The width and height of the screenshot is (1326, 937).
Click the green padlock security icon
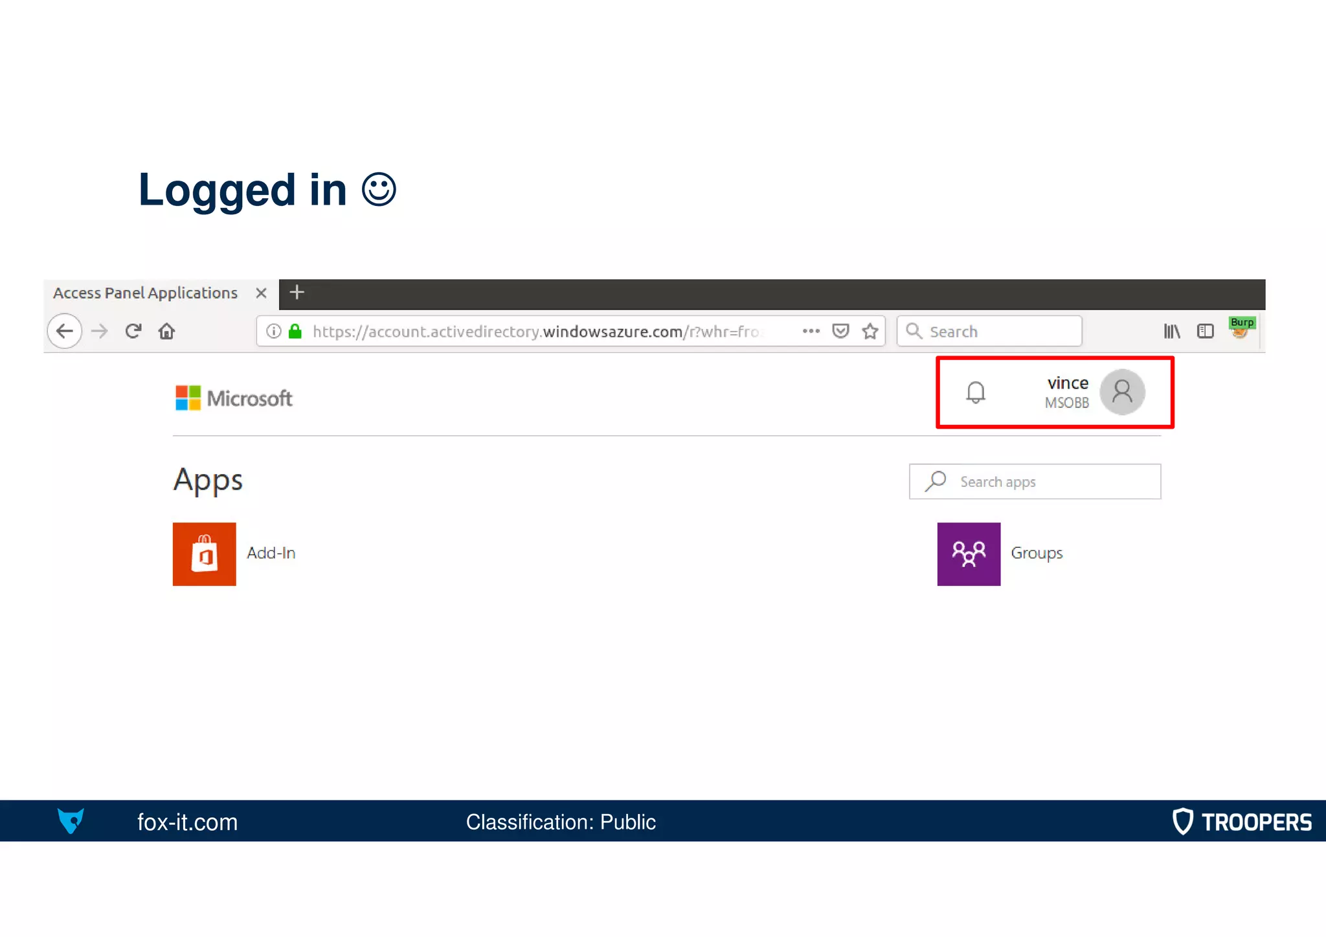(x=295, y=331)
